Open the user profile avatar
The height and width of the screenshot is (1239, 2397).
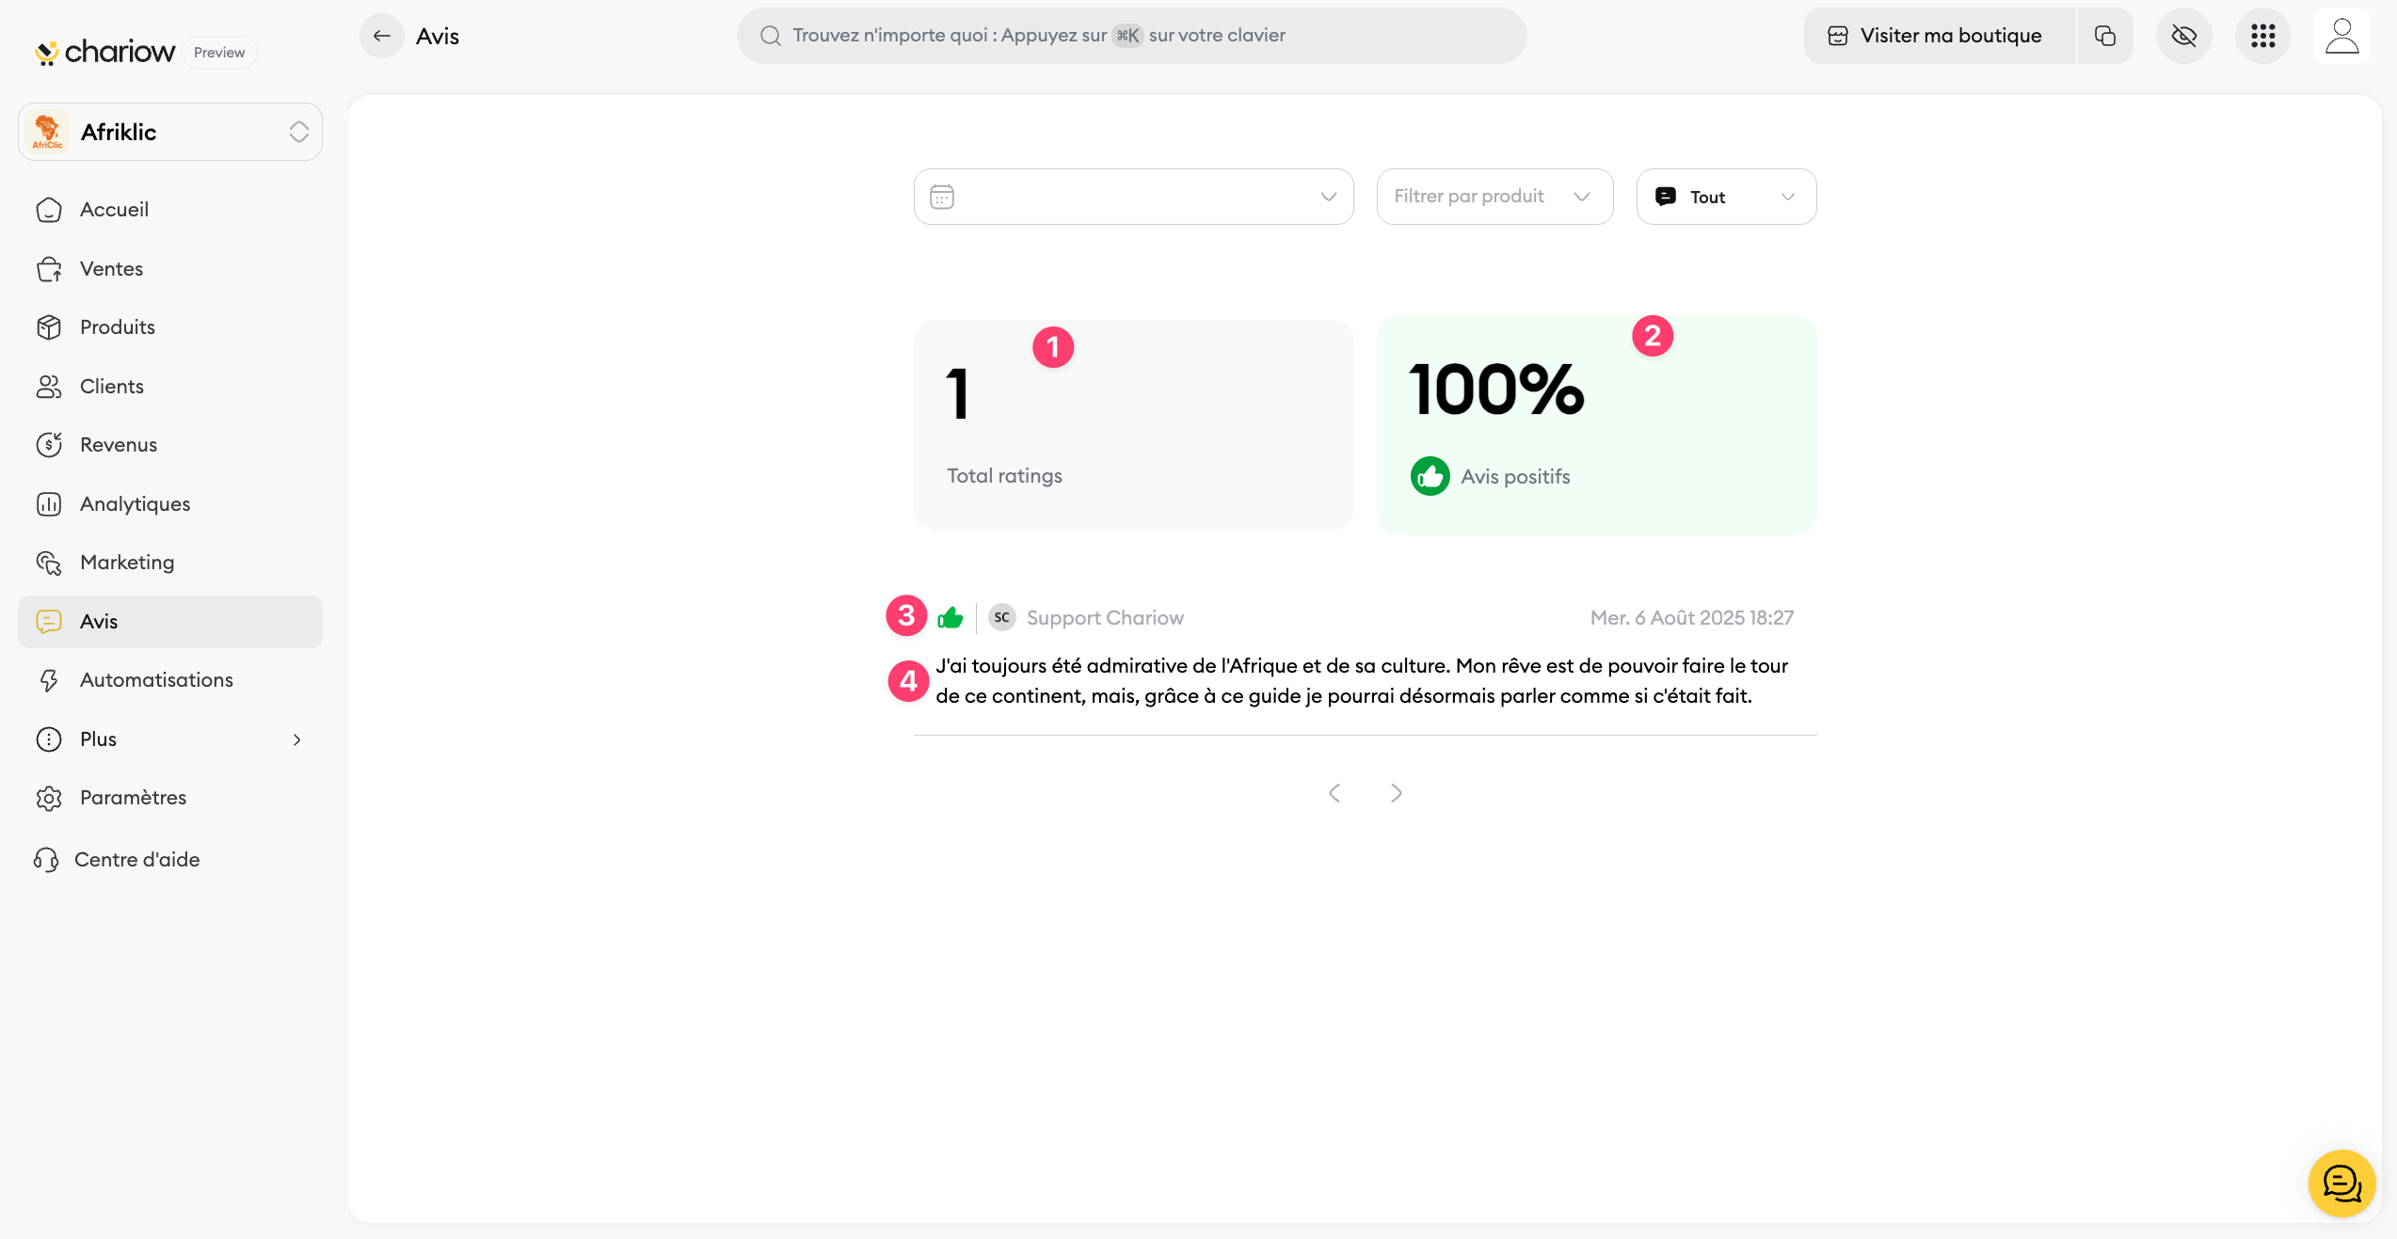(2341, 36)
